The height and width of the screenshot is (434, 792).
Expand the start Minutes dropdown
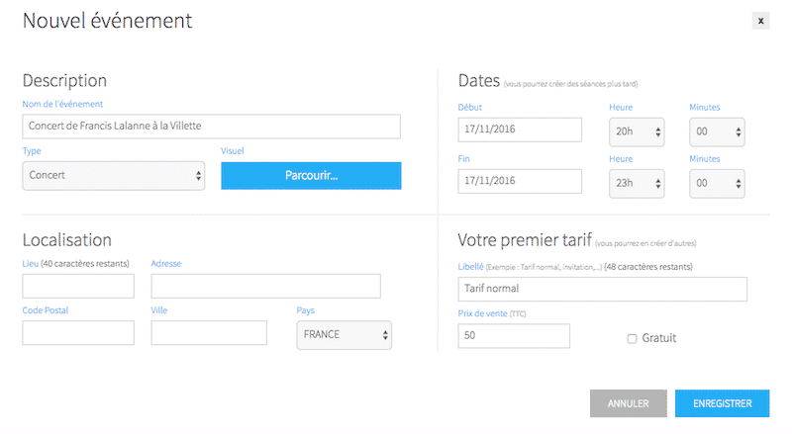(717, 131)
